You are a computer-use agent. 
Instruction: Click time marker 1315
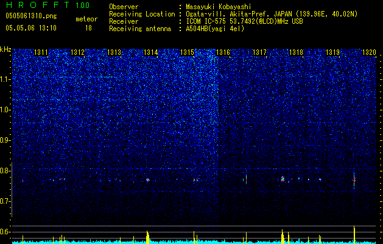(187, 52)
